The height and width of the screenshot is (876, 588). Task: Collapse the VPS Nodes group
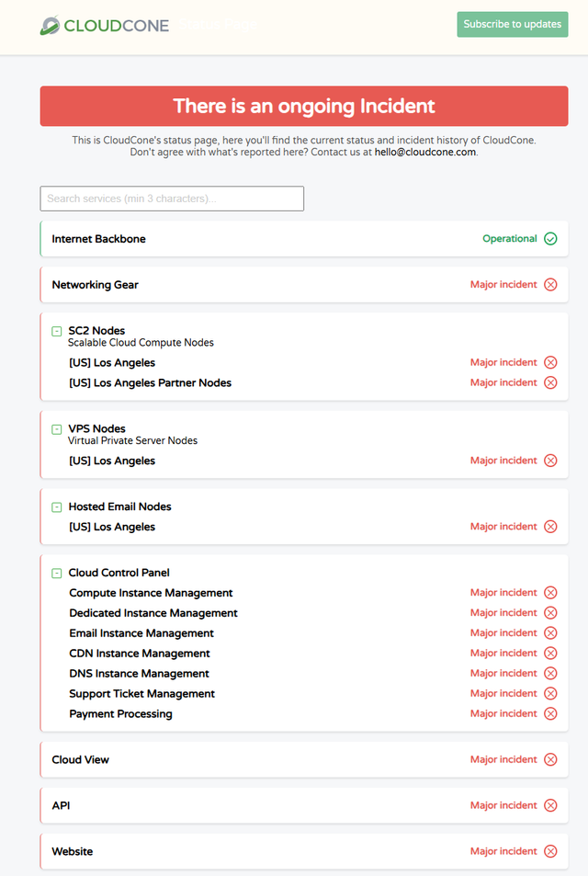click(56, 429)
